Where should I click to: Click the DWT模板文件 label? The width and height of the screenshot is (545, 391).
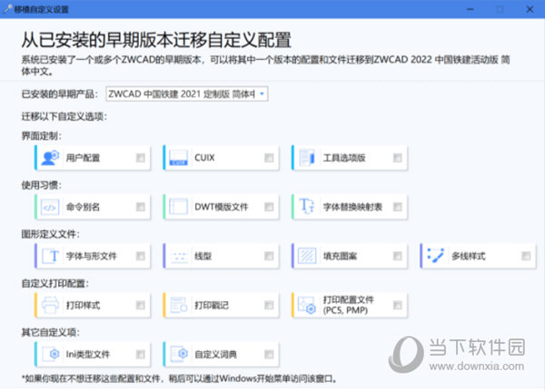tap(222, 207)
